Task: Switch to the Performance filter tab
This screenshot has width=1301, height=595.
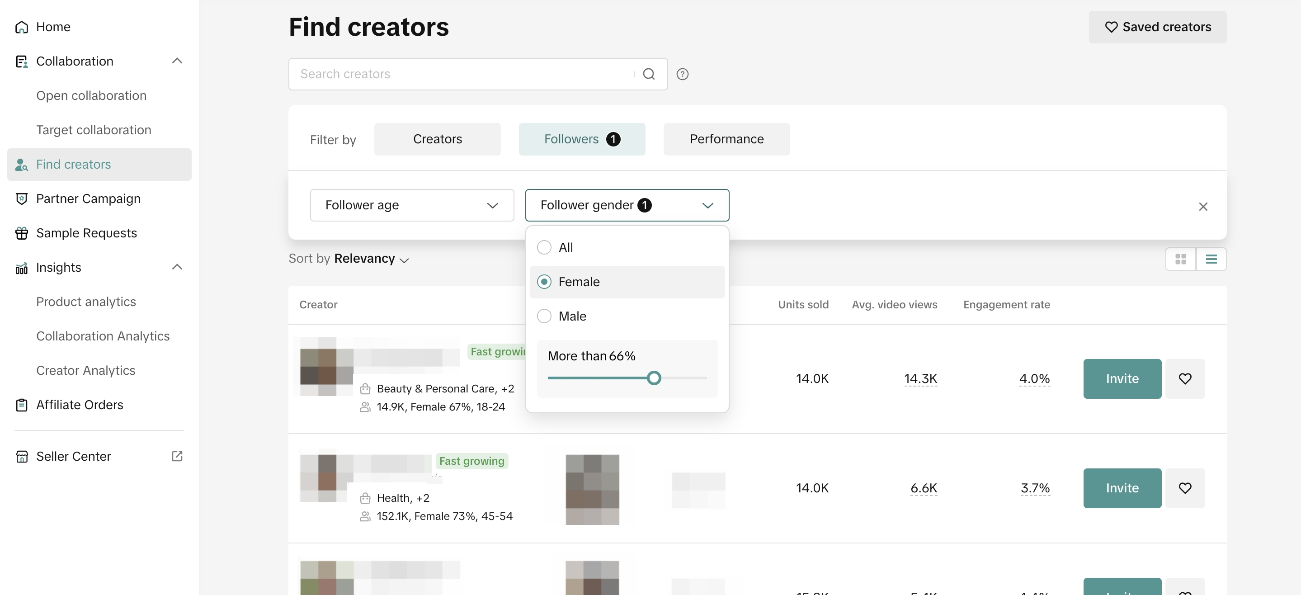Action: pos(726,139)
